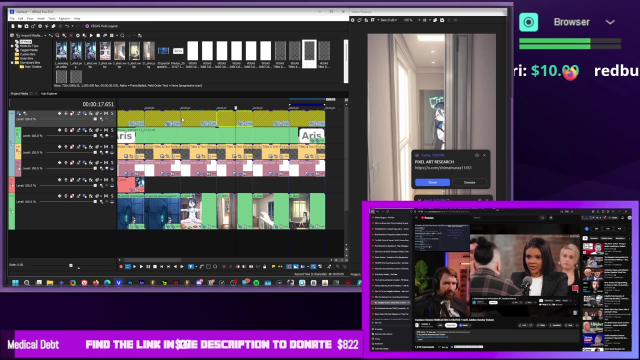The height and width of the screenshot is (360, 640).
Task: Open the Tools menu
Action: (52, 18)
